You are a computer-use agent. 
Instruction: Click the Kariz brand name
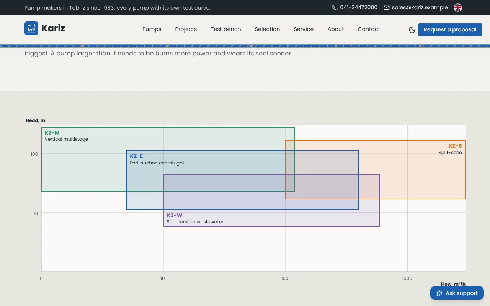coord(53,28)
